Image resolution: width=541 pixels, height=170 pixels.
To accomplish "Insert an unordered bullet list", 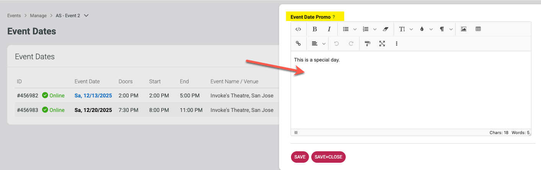I will 346,29.
